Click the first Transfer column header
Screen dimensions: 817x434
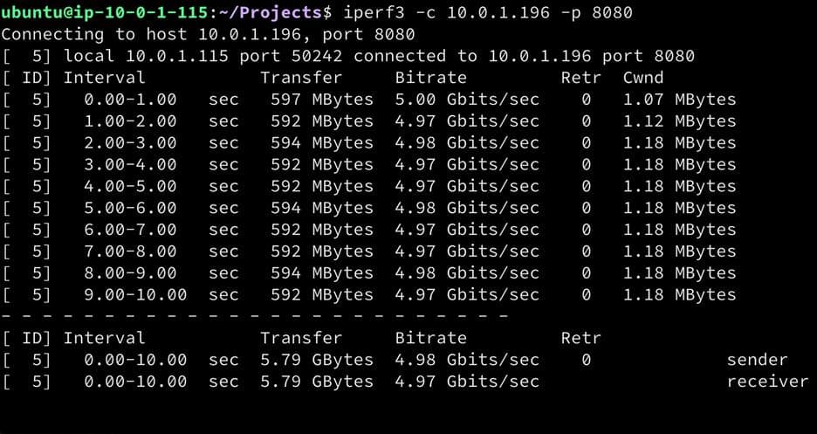click(301, 78)
